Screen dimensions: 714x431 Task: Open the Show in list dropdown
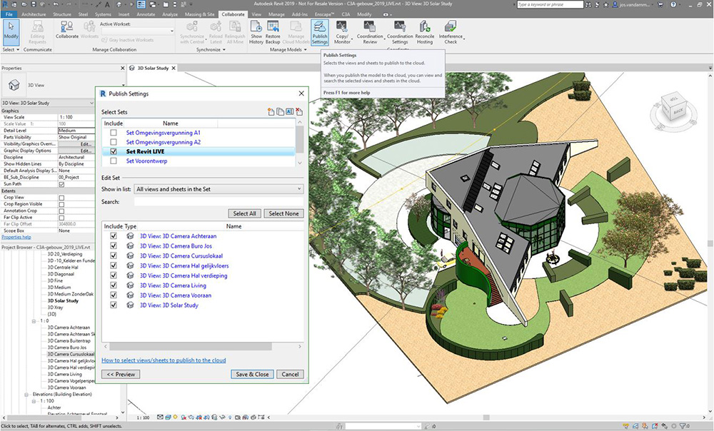pos(218,189)
